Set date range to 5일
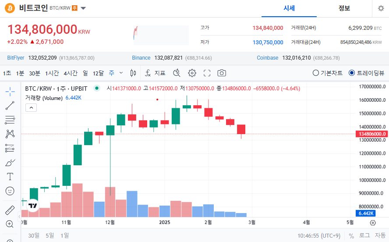This screenshot has height=242, width=389. coord(50,235)
